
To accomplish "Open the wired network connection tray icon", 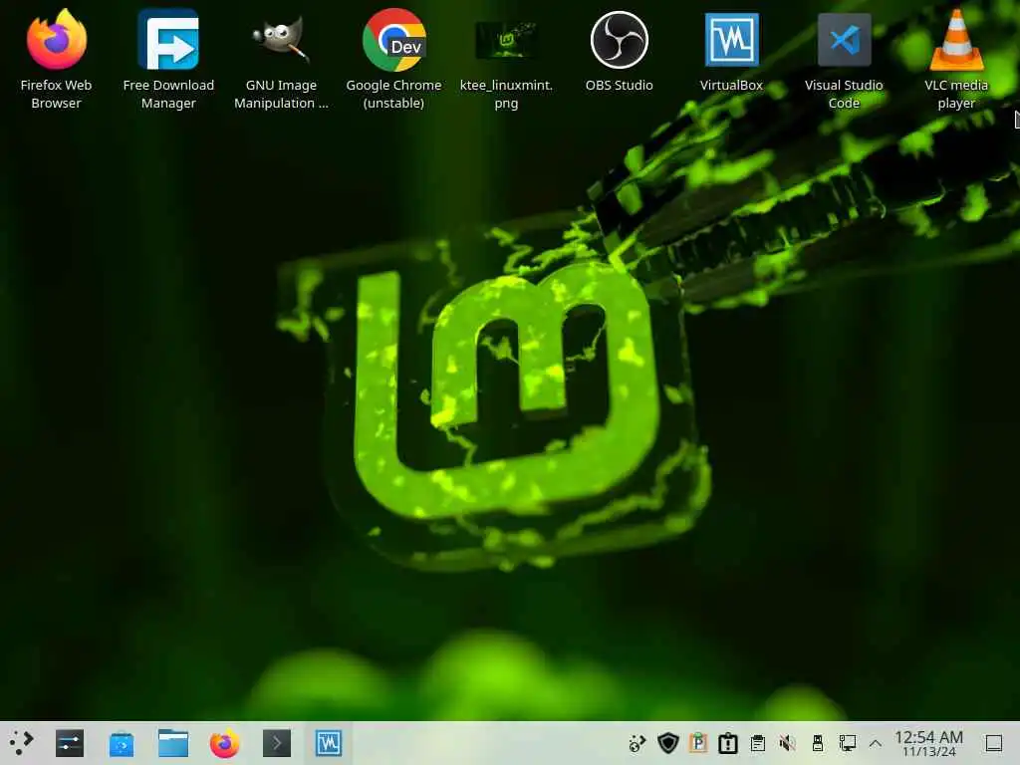I will pos(848,743).
